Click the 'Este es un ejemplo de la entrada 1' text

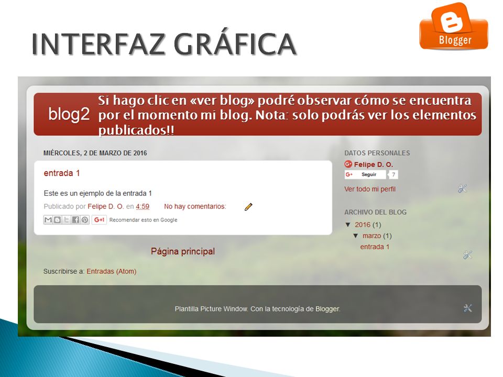pos(98,193)
